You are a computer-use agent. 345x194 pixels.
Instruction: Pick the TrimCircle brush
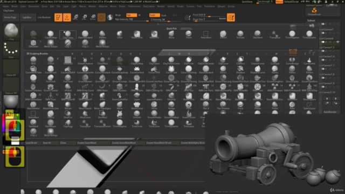137,123
